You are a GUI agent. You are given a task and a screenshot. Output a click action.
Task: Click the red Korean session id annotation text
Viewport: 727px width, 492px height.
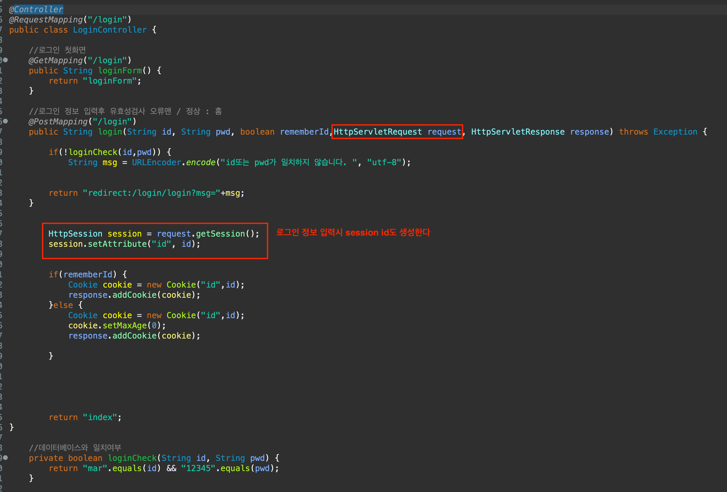353,232
